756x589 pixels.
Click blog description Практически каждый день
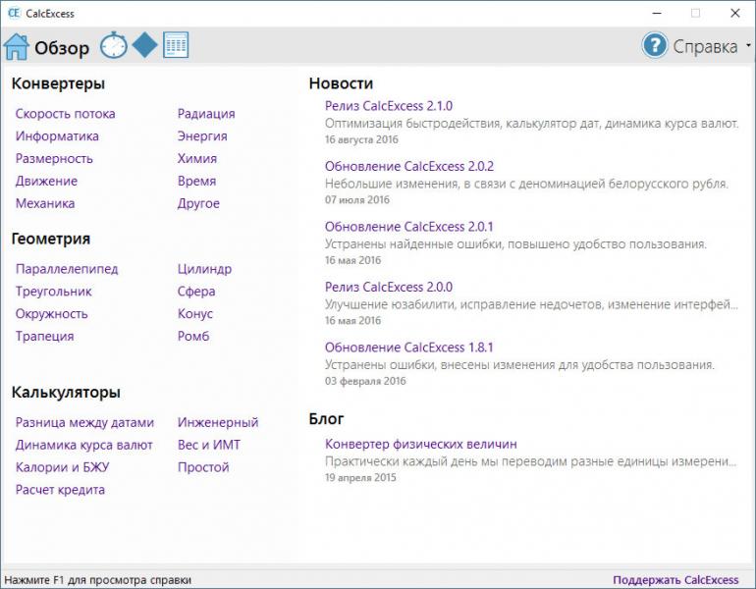tap(531, 461)
